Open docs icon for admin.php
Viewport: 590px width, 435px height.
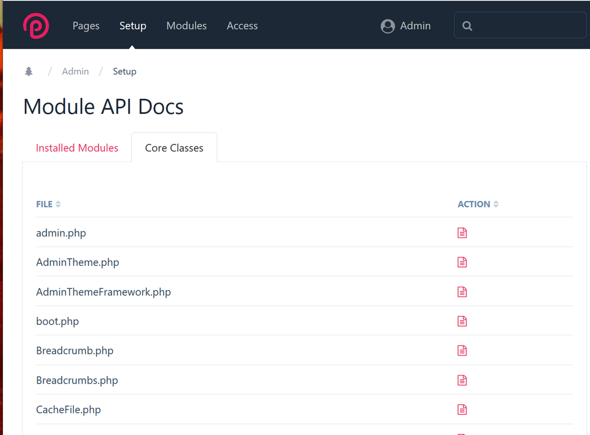[462, 233]
